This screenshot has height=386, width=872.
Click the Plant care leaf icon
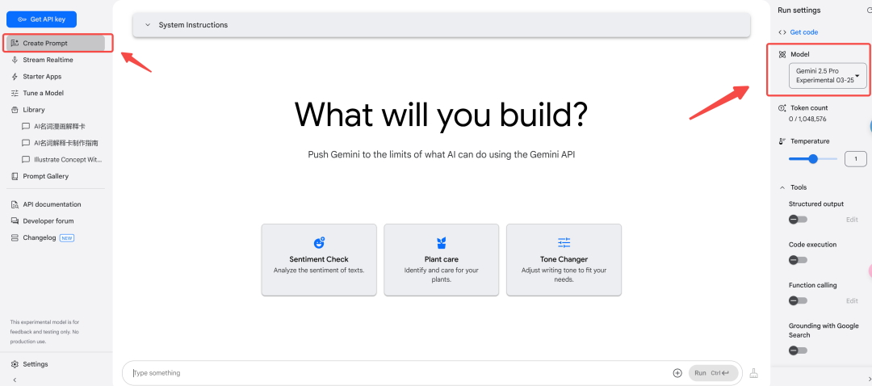pyautogui.click(x=441, y=242)
